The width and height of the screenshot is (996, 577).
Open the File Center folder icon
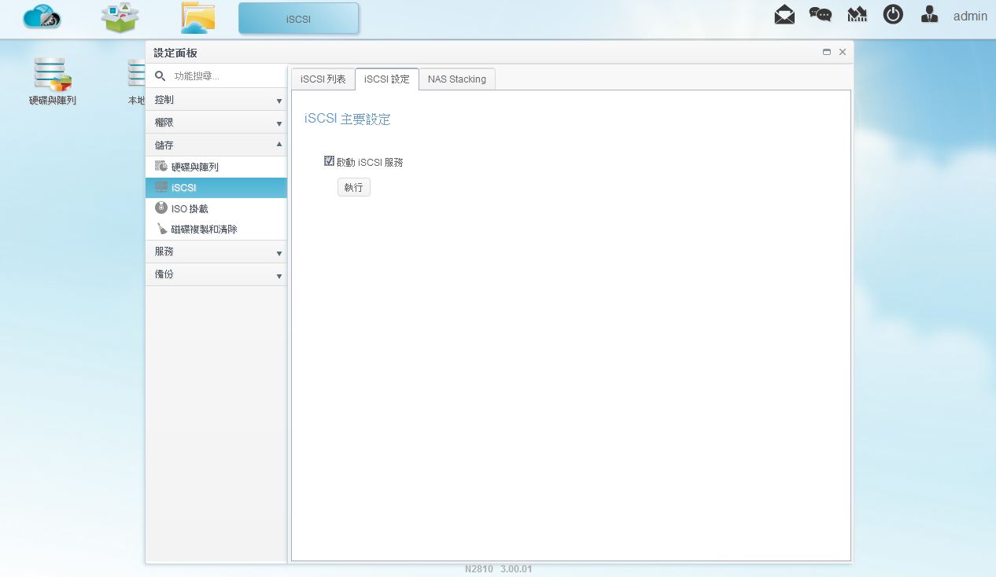point(197,18)
